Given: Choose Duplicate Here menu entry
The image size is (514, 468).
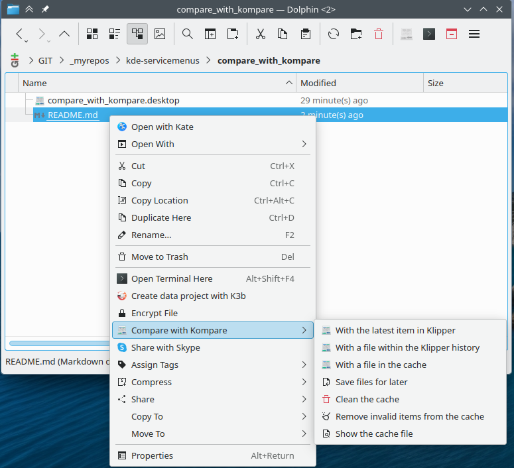Looking at the screenshot, I should point(212,217).
